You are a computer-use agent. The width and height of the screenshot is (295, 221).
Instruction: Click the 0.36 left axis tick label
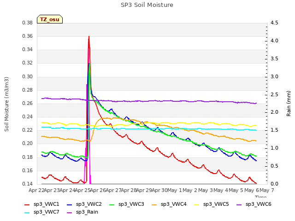coord(28,36)
